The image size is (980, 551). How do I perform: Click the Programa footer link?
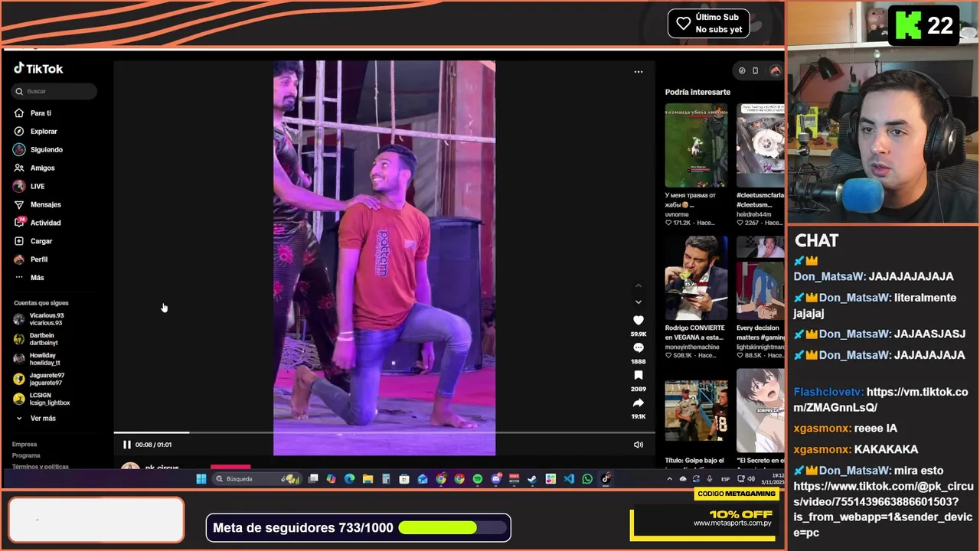click(x=26, y=455)
